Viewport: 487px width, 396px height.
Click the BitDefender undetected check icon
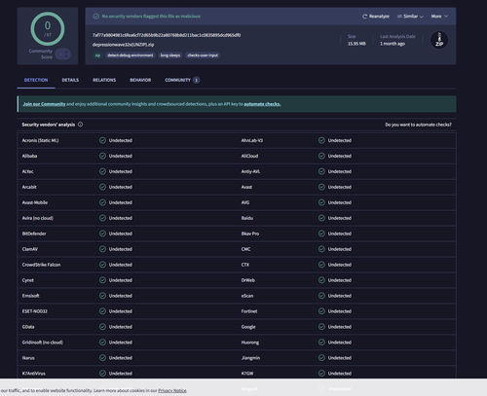click(x=102, y=234)
